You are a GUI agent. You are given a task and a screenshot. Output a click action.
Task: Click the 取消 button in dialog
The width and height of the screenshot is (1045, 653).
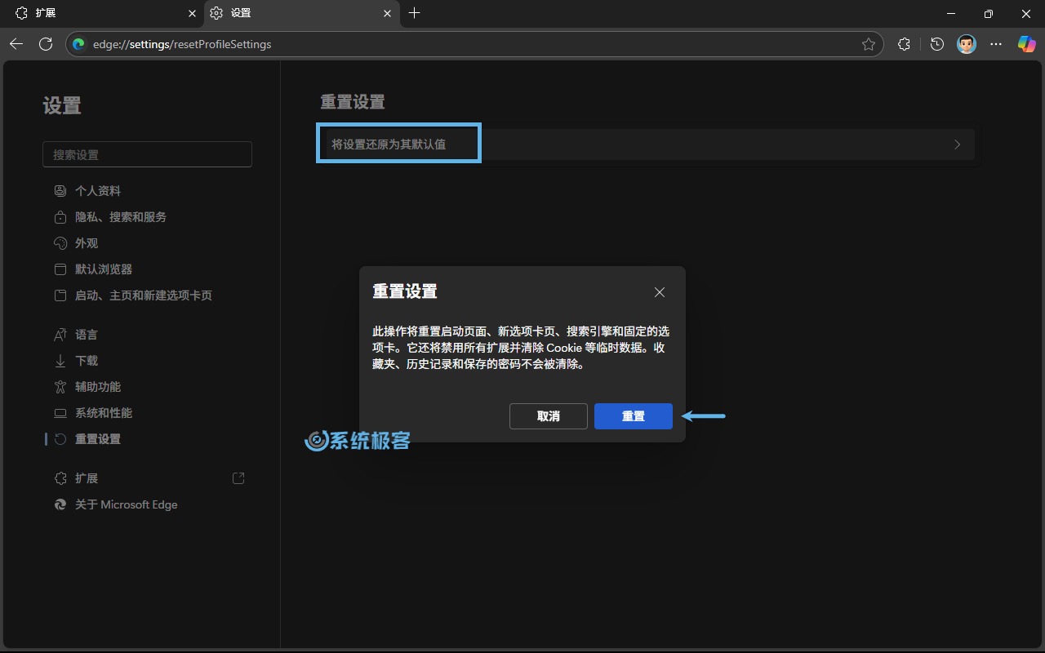coord(548,415)
